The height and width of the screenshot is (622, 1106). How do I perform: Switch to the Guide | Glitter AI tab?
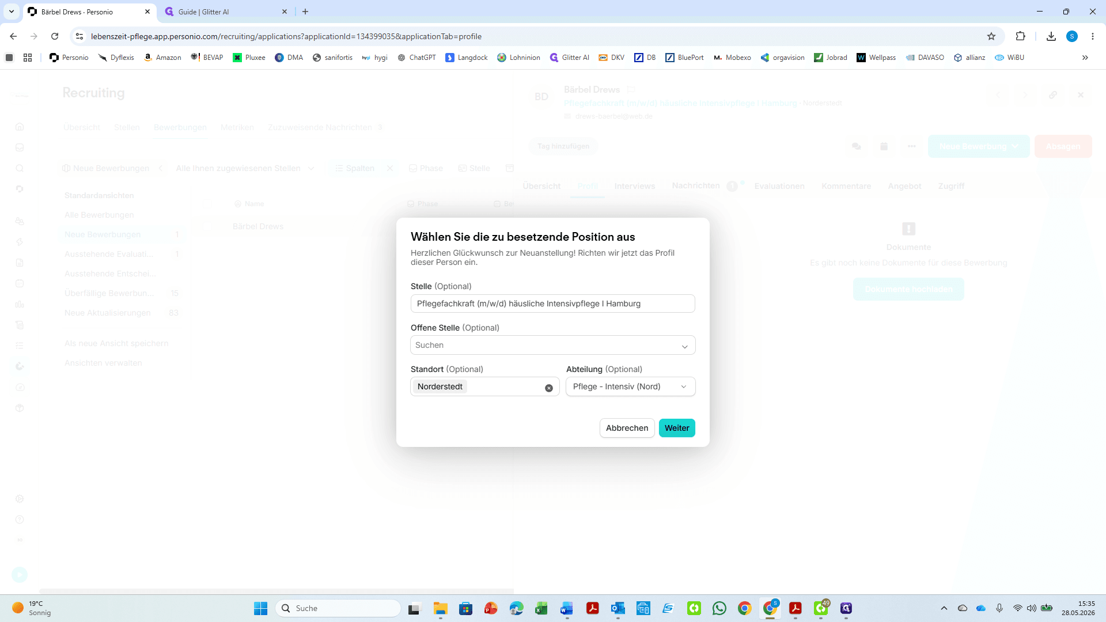pyautogui.click(x=226, y=12)
